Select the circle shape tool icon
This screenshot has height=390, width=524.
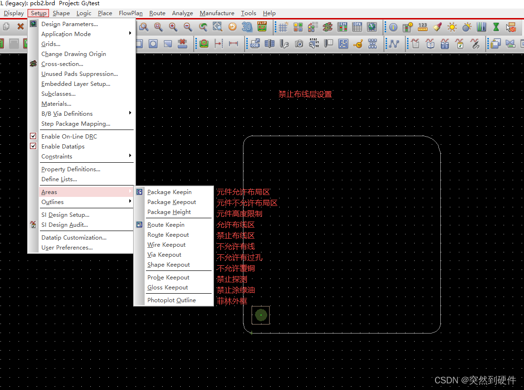tap(153, 44)
